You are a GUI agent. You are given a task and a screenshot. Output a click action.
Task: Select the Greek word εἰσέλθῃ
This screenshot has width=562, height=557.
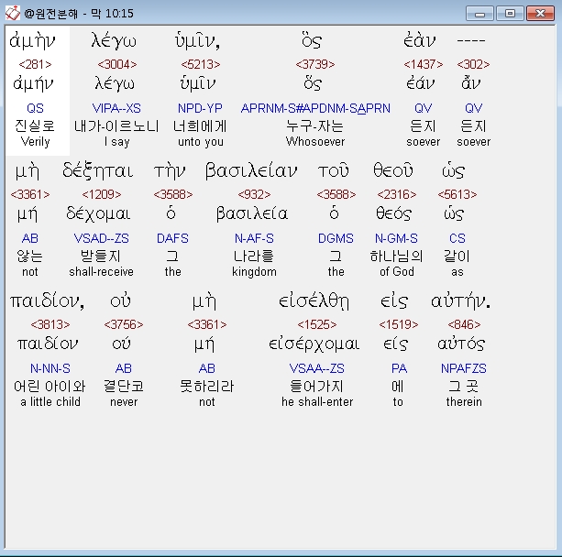314,301
